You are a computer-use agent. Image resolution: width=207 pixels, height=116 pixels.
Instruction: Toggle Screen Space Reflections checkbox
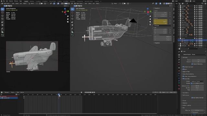point(183,76)
